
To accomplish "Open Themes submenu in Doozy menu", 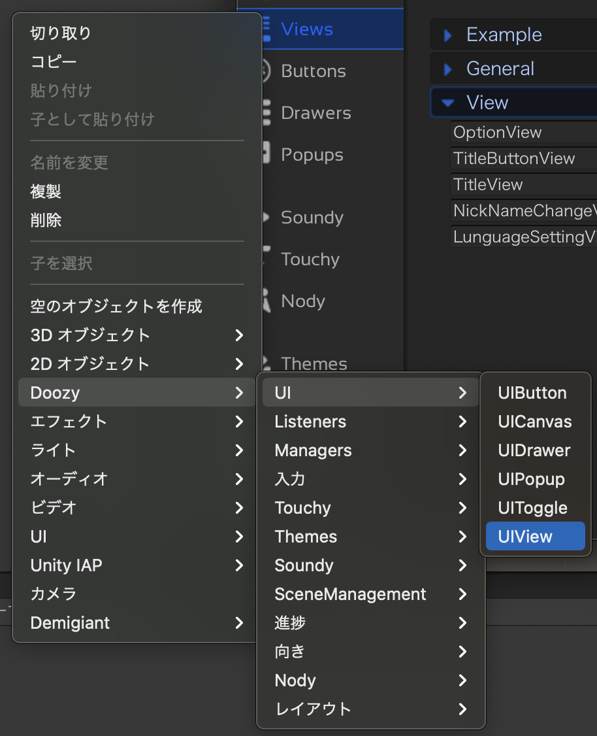I will [x=370, y=537].
